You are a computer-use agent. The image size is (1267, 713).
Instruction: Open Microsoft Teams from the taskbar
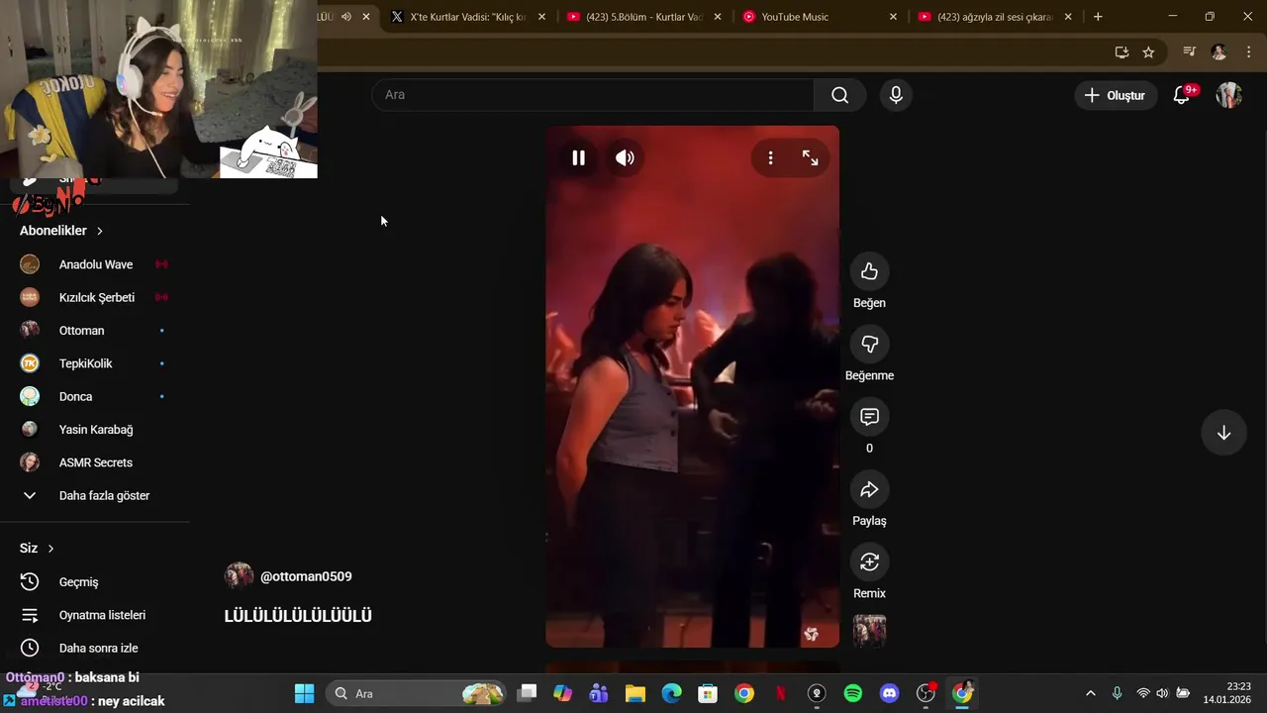(599, 693)
